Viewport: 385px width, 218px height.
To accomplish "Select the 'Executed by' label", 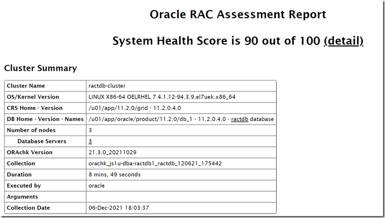I will coord(24,185).
